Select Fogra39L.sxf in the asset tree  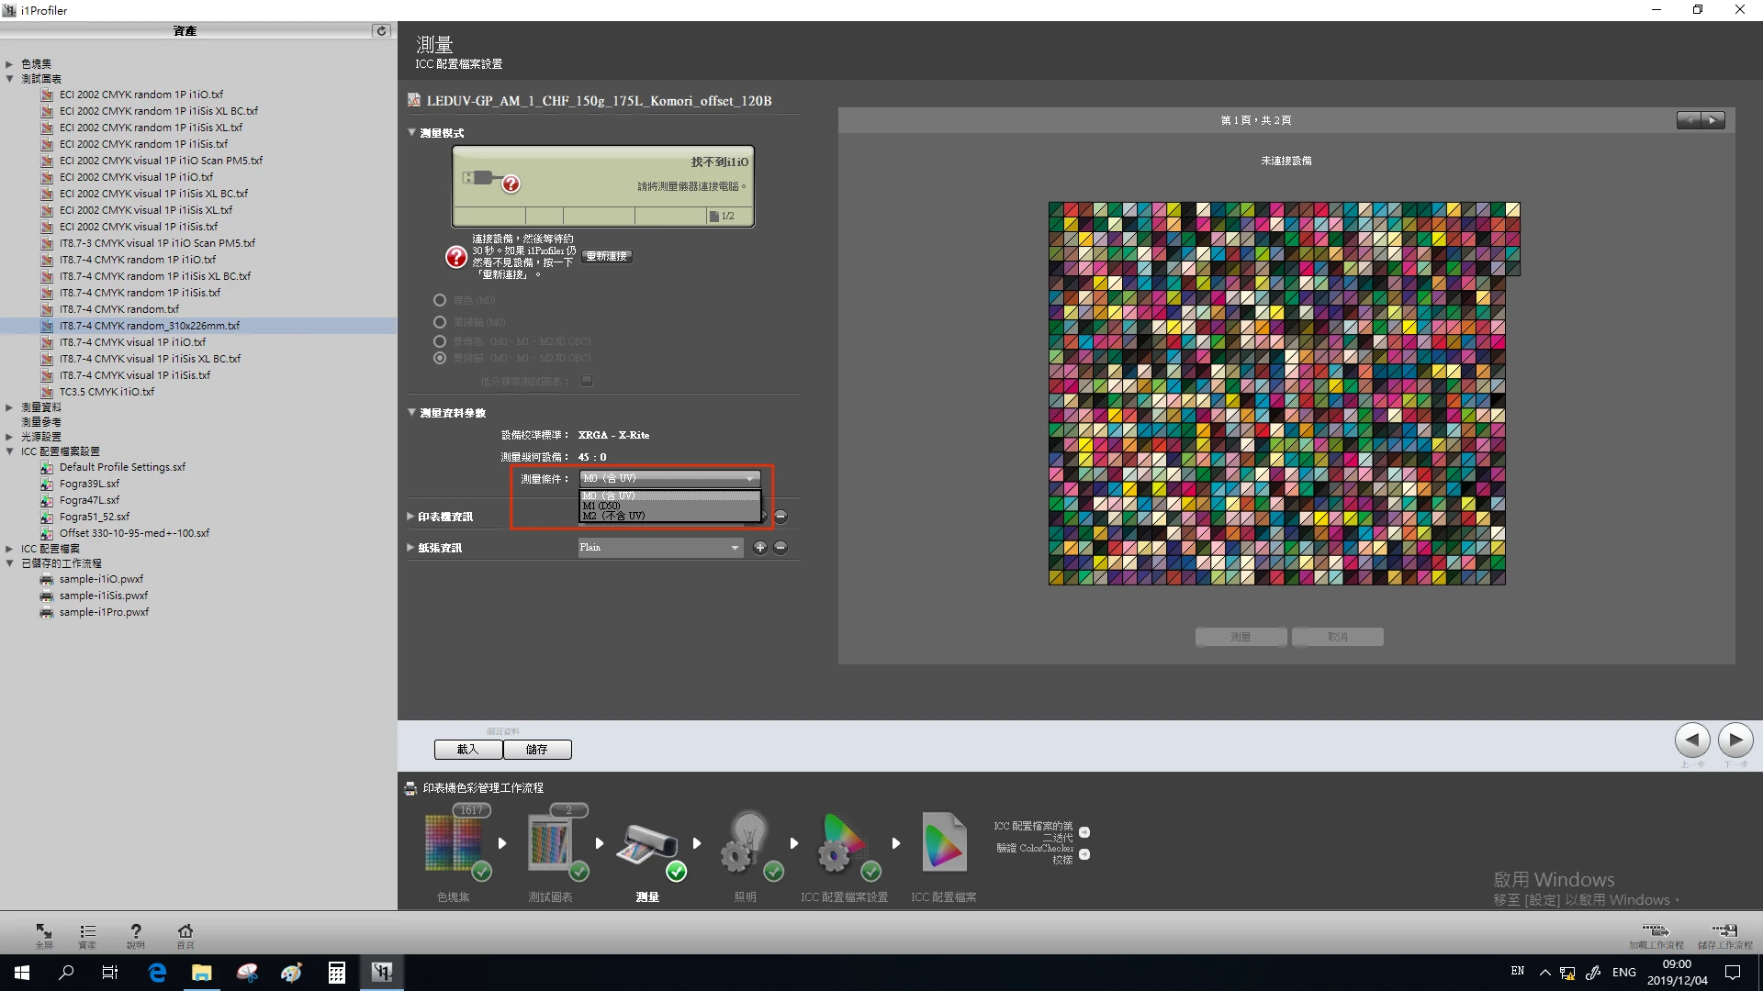click(89, 484)
